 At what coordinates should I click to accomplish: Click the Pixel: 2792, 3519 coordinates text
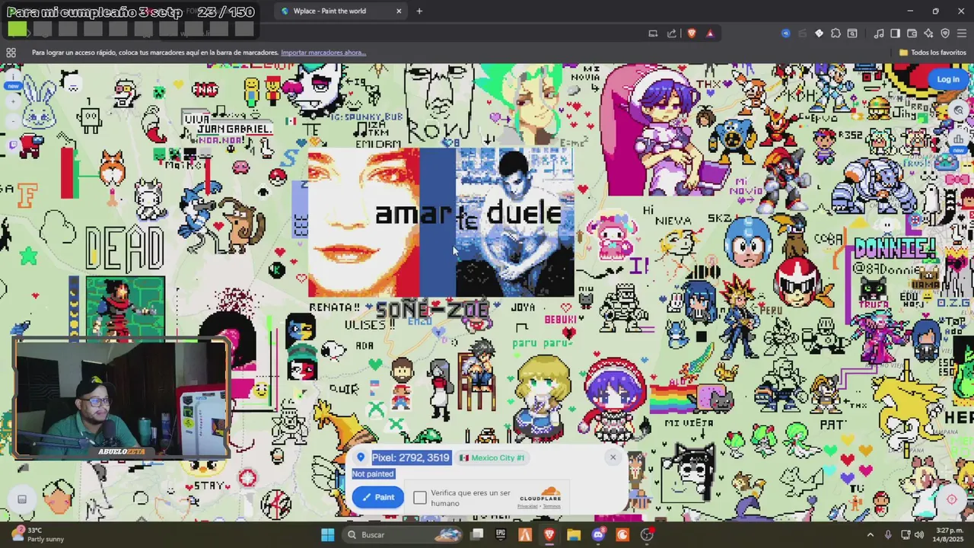(x=410, y=457)
